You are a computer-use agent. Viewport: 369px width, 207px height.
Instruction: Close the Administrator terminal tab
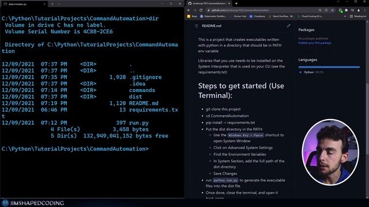tap(44, 4)
